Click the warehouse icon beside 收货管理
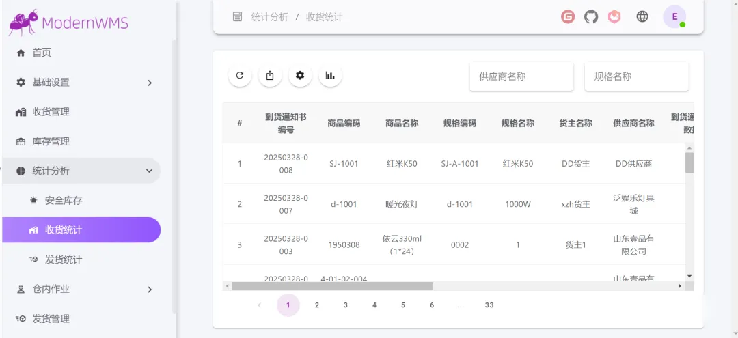This screenshot has width=738, height=338. pos(20,113)
